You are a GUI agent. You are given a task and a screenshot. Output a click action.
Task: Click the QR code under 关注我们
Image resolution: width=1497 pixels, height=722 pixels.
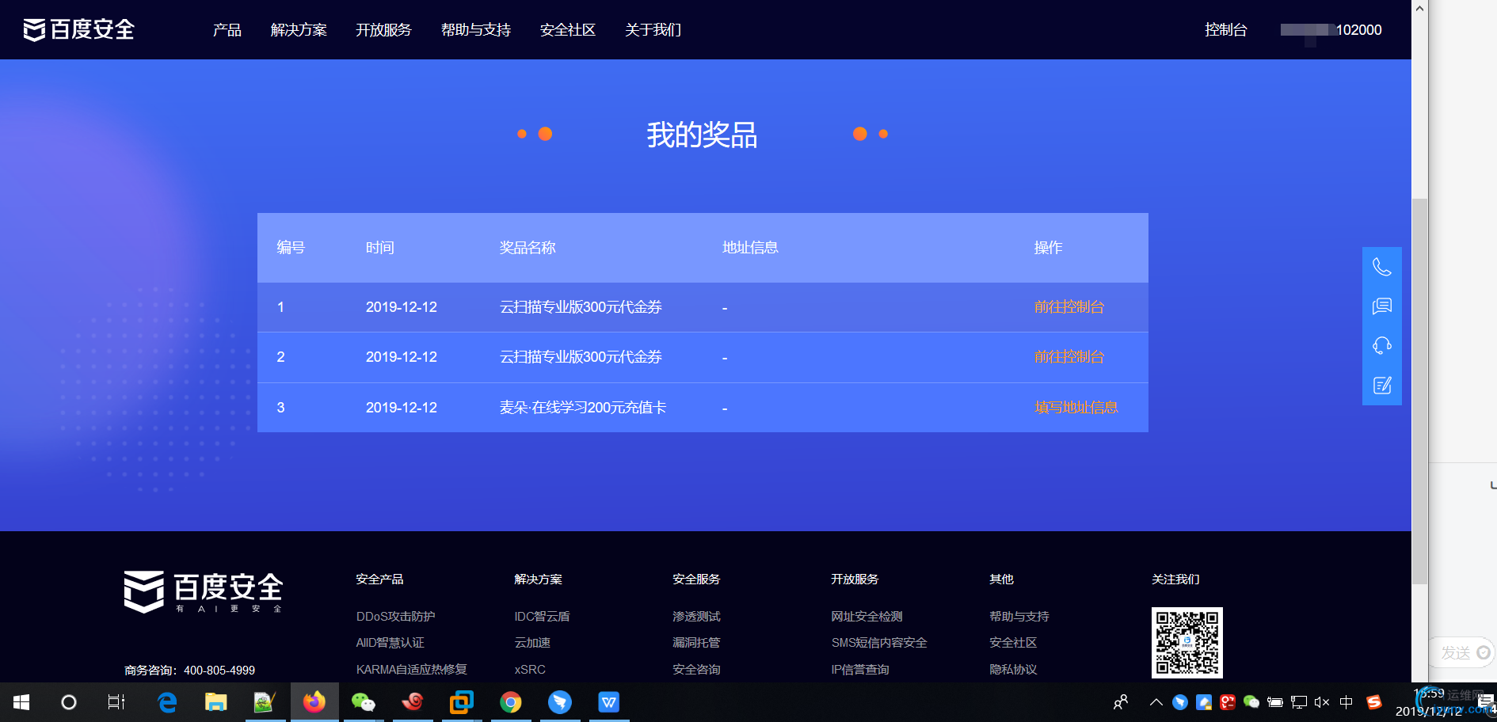[x=1187, y=643]
